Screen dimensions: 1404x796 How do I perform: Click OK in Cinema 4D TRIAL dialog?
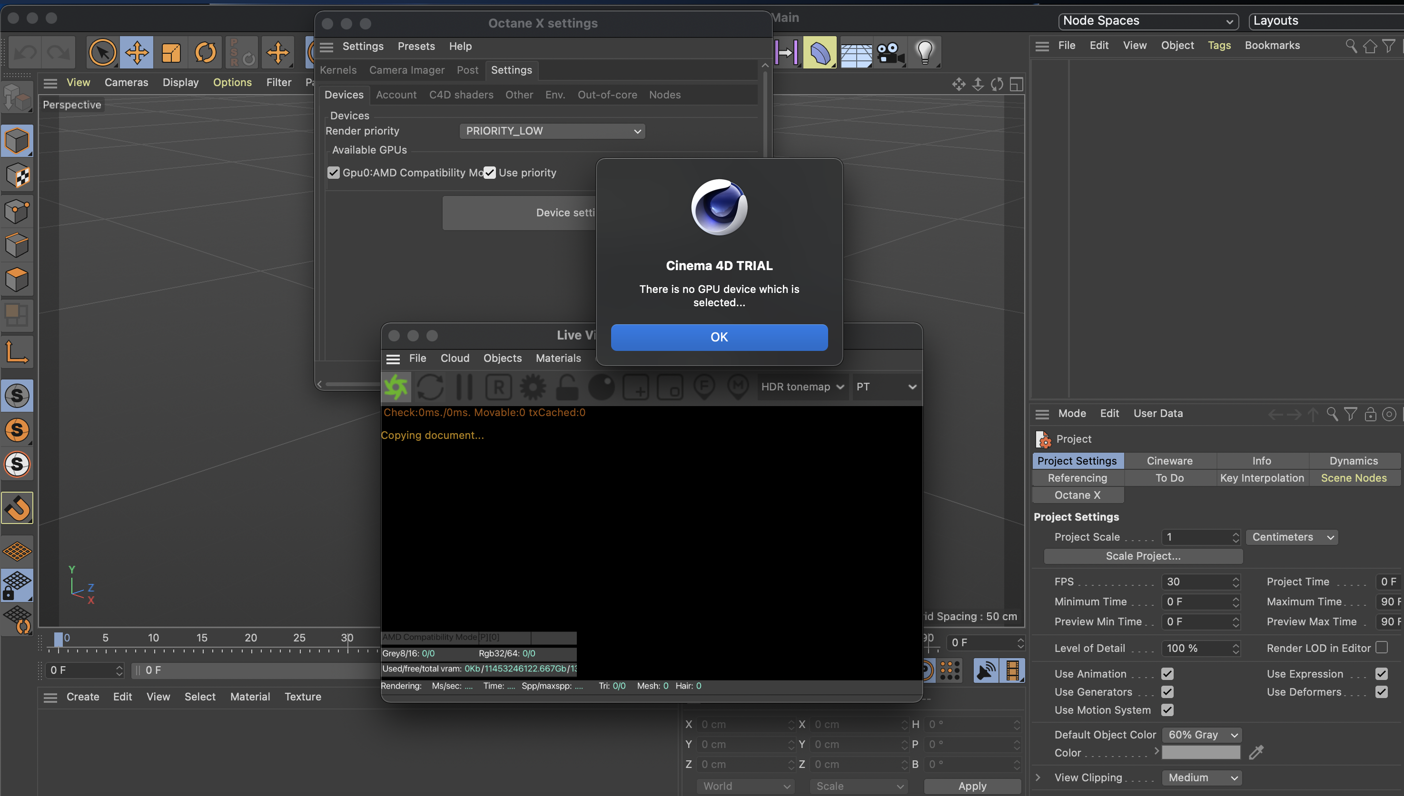[719, 337]
